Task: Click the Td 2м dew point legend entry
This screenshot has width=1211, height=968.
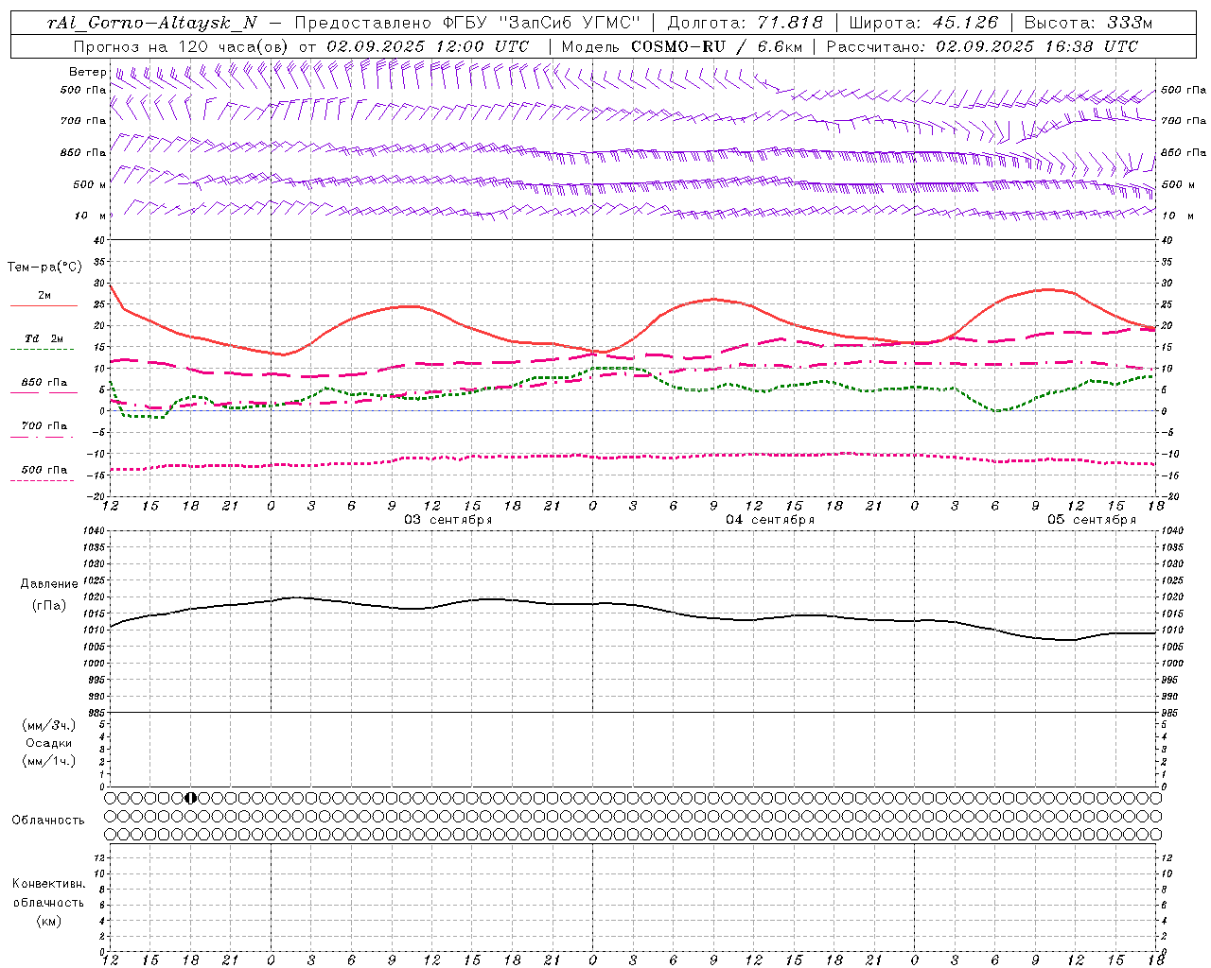Action: point(44,338)
